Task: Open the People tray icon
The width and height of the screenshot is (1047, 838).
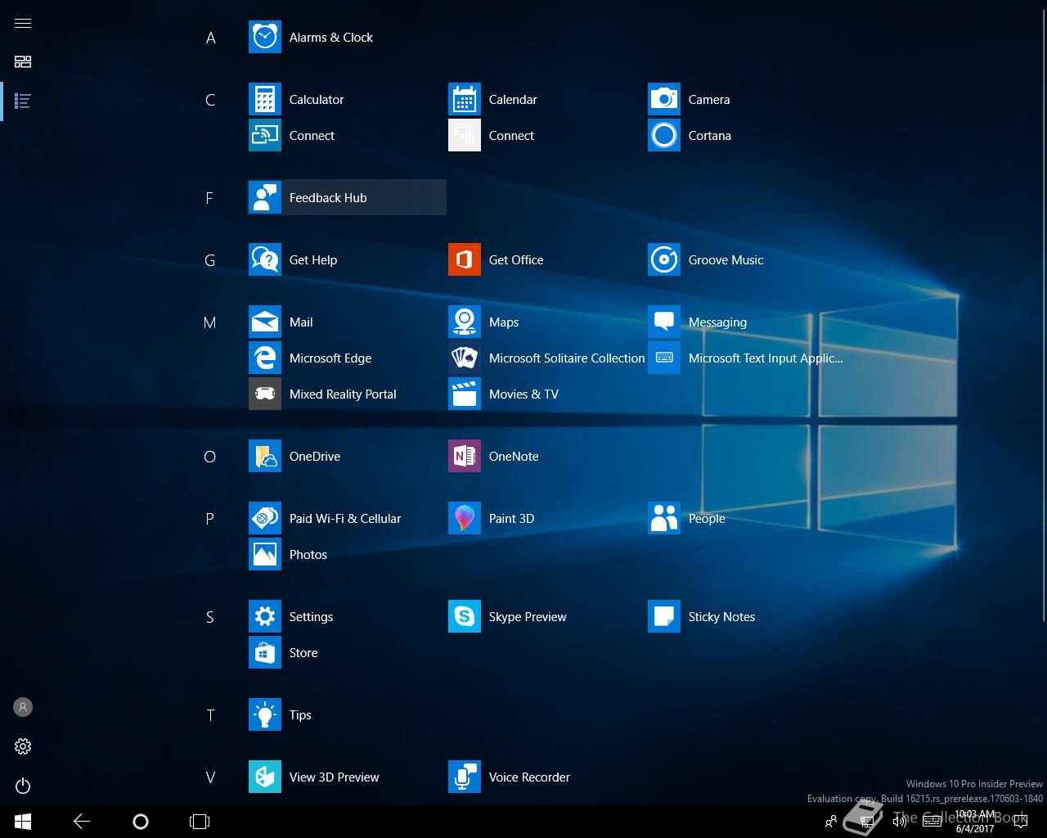Action: 831,822
